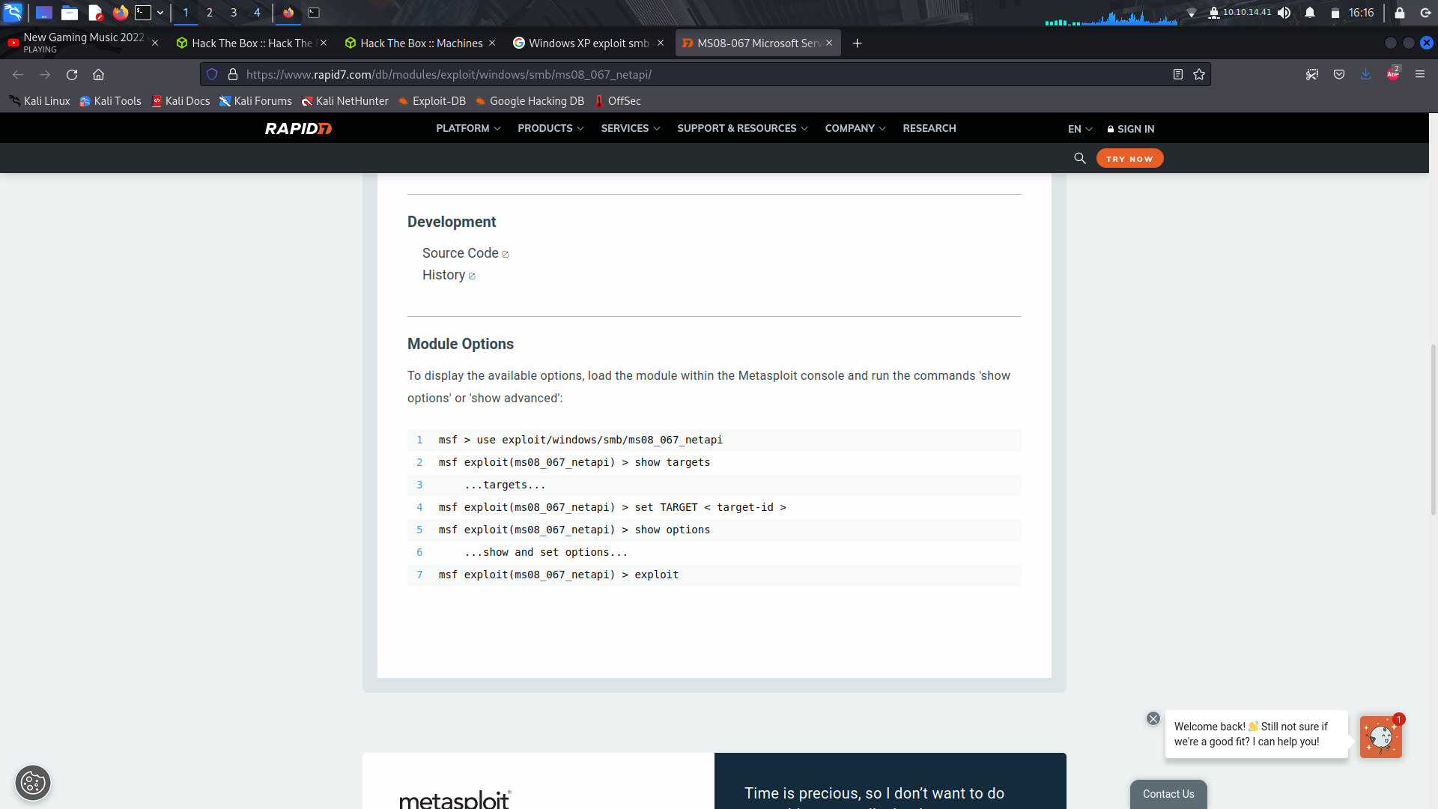This screenshot has width=1438, height=809.
Task: Bookmark this page with the star
Action: click(x=1198, y=74)
